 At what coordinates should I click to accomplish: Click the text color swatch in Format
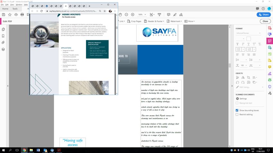pos(249,39)
